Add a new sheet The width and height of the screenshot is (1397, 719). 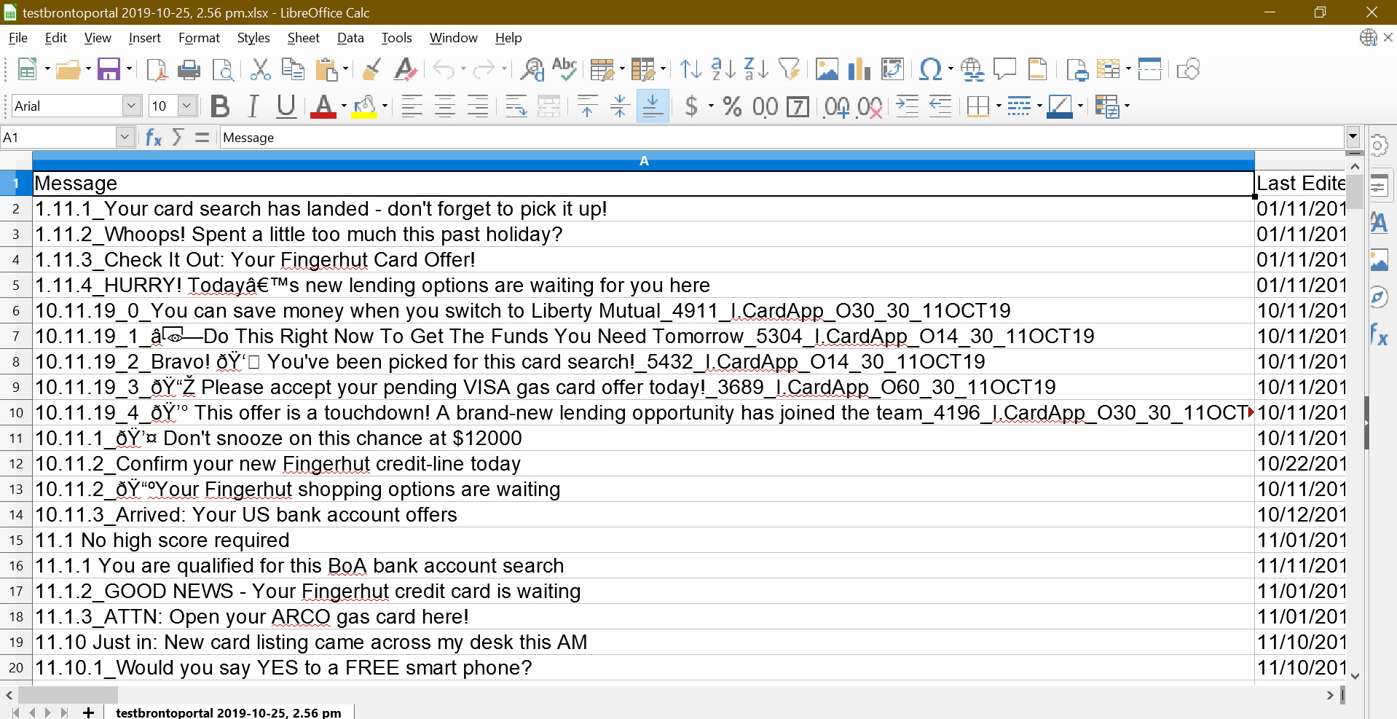tap(88, 712)
